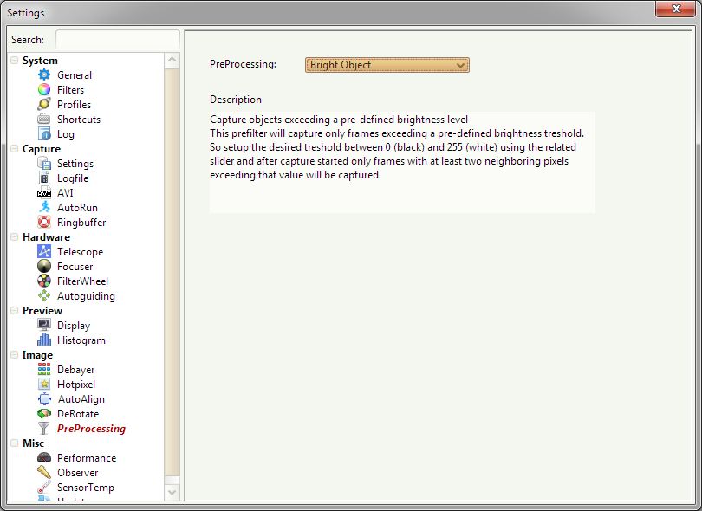The height and width of the screenshot is (511, 702).
Task: Click the tree scrollbar down arrow
Action: 172,492
